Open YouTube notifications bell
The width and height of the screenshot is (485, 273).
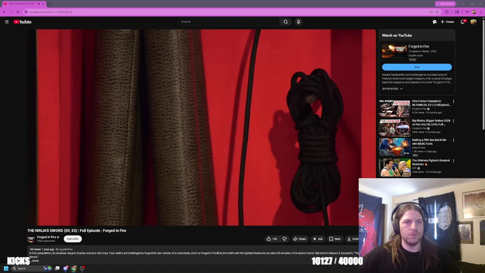click(463, 22)
